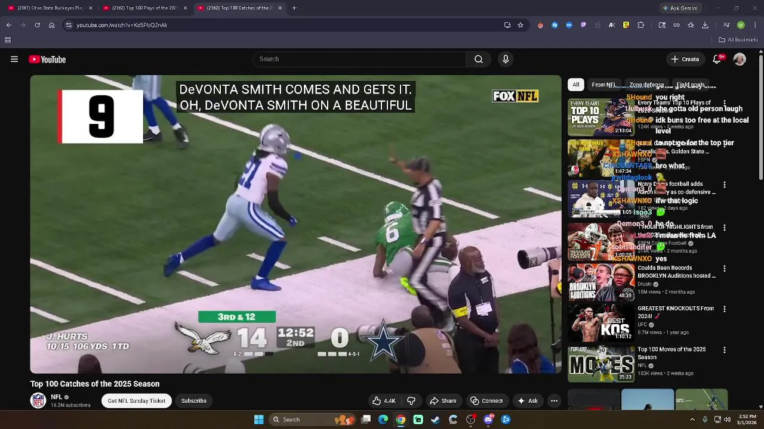Open the Twitch extension icon
This screenshot has width=764, height=429.
click(583, 25)
